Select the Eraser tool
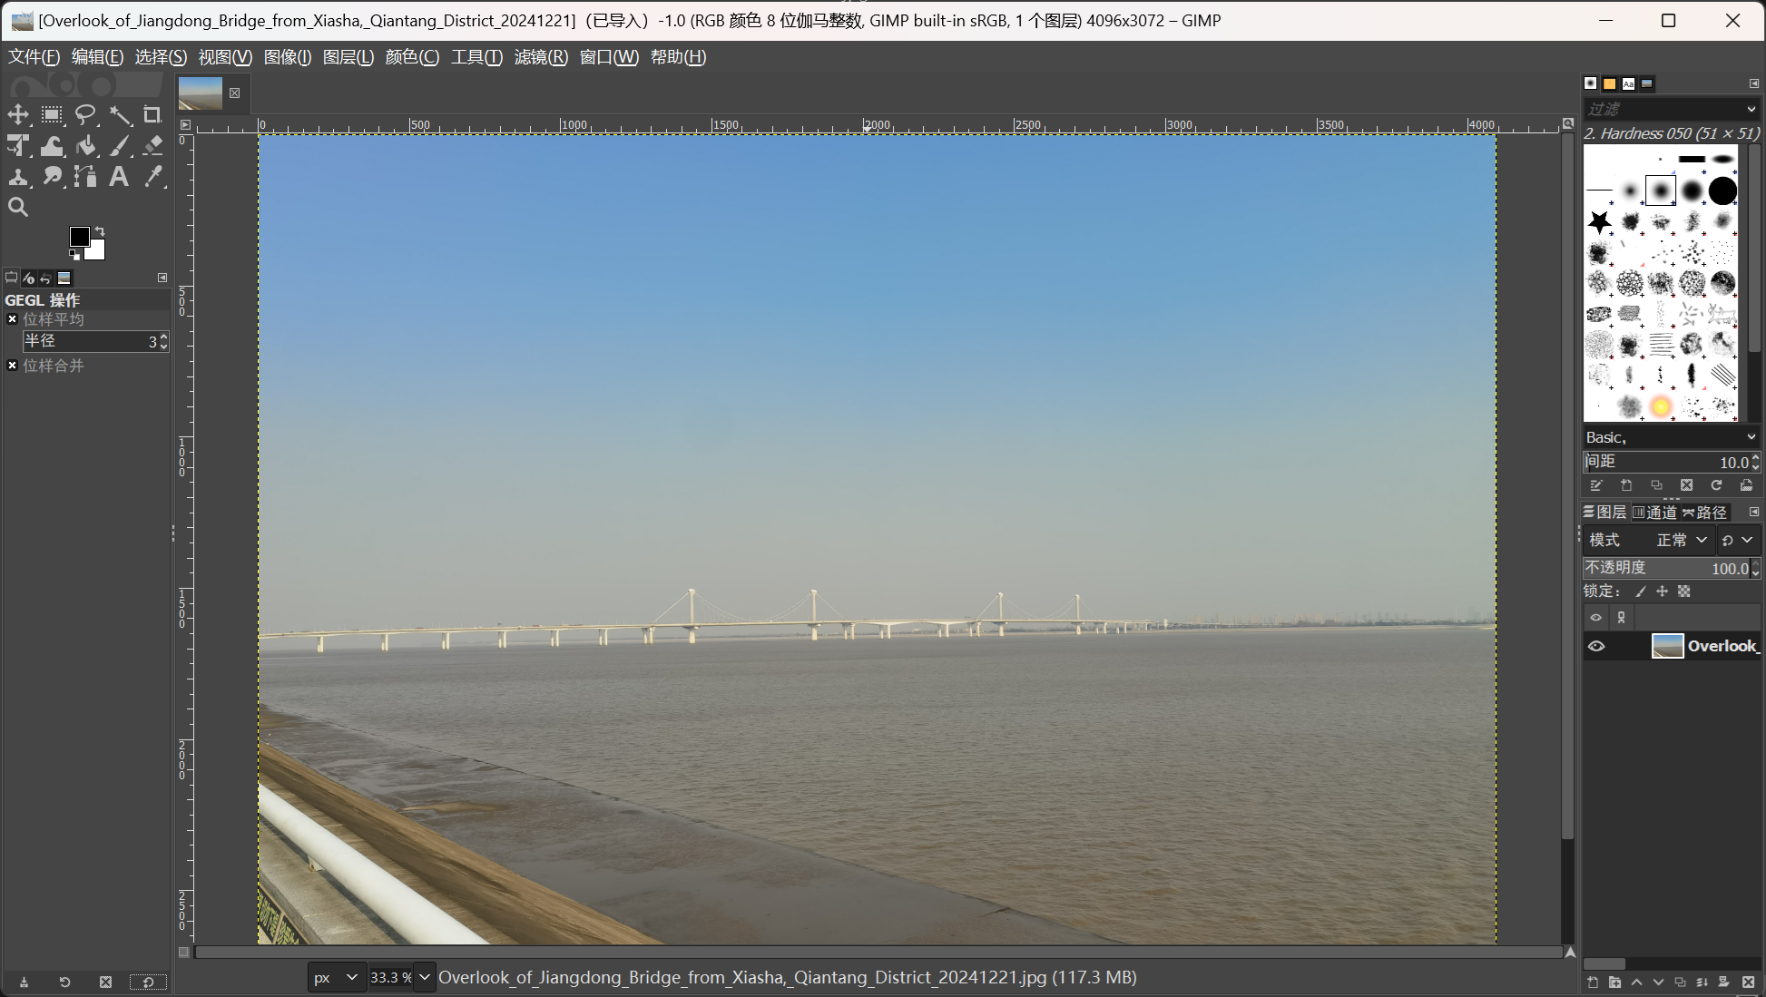Image resolution: width=1766 pixels, height=997 pixels. pyautogui.click(x=152, y=146)
